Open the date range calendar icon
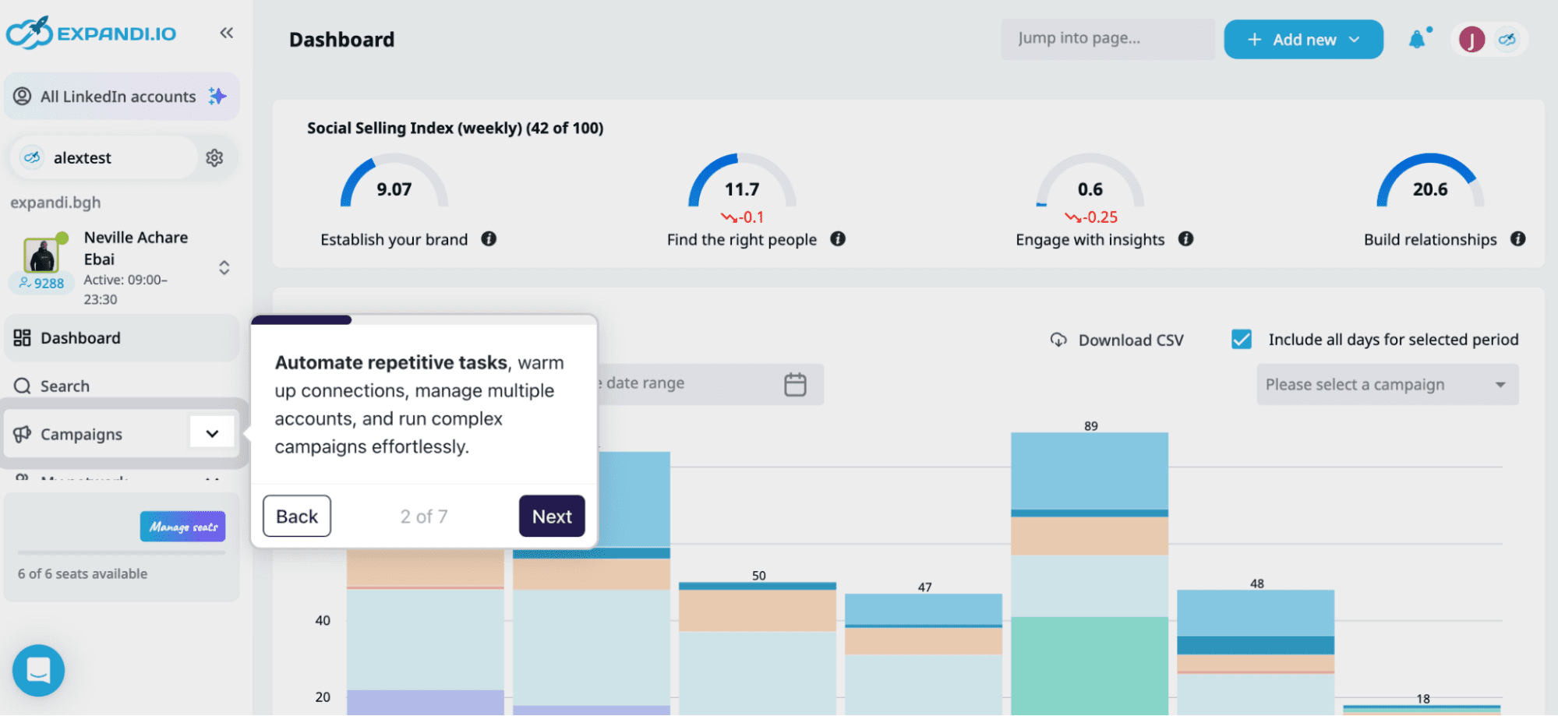 pos(794,384)
